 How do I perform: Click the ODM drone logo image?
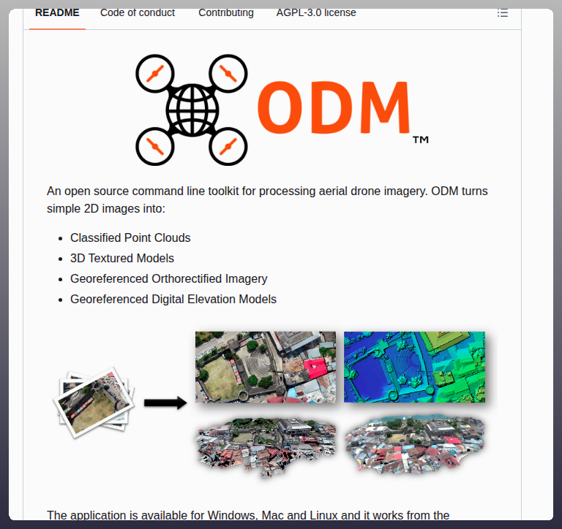tap(282, 110)
